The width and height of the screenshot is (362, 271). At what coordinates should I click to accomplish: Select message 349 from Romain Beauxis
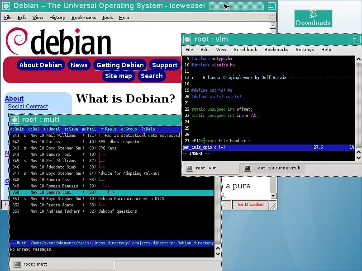coord(112,186)
